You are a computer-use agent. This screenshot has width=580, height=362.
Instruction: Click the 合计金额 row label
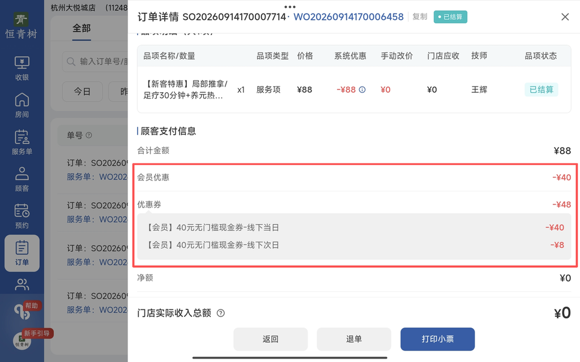pyautogui.click(x=153, y=150)
